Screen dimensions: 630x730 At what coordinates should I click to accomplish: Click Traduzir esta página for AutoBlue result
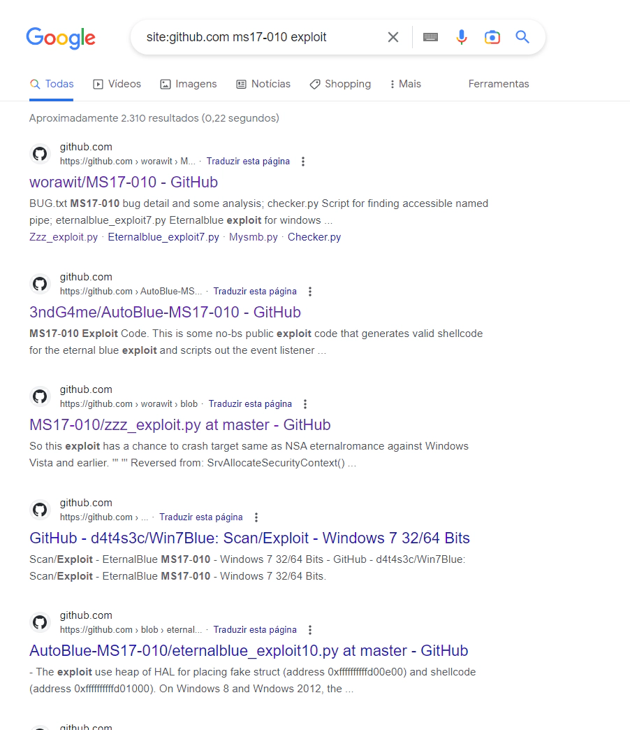(255, 291)
